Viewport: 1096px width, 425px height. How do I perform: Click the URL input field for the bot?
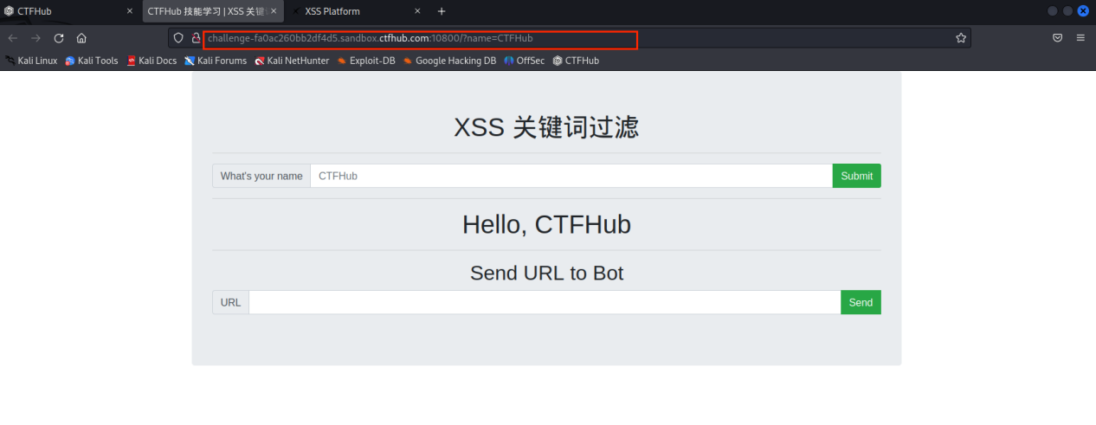tap(545, 302)
